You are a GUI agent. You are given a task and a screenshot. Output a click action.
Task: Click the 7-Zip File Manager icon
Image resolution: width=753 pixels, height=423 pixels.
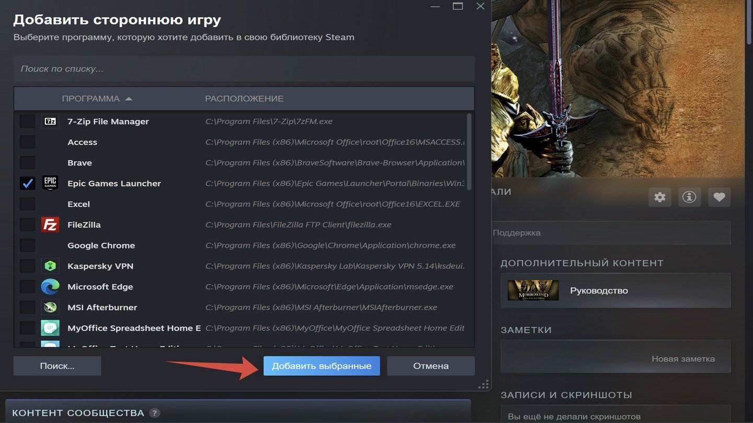tap(50, 121)
